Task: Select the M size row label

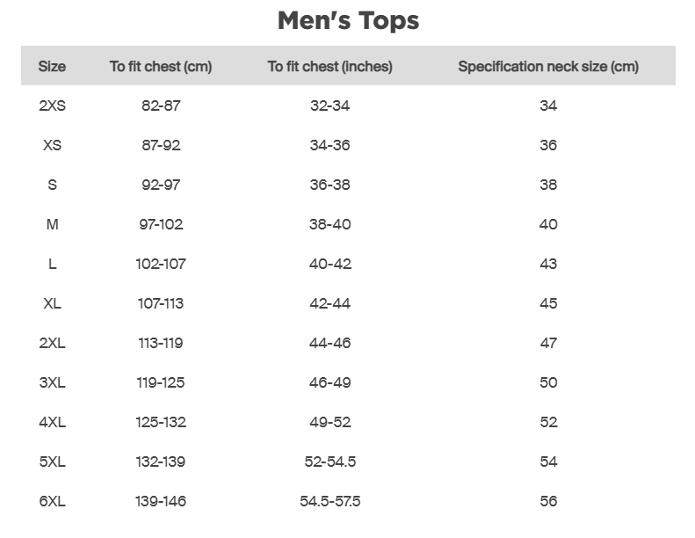Action: click(x=52, y=224)
